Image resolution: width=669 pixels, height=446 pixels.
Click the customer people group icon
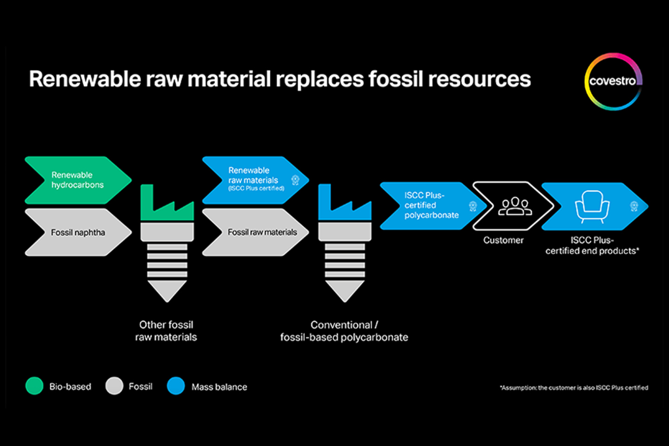(x=515, y=206)
